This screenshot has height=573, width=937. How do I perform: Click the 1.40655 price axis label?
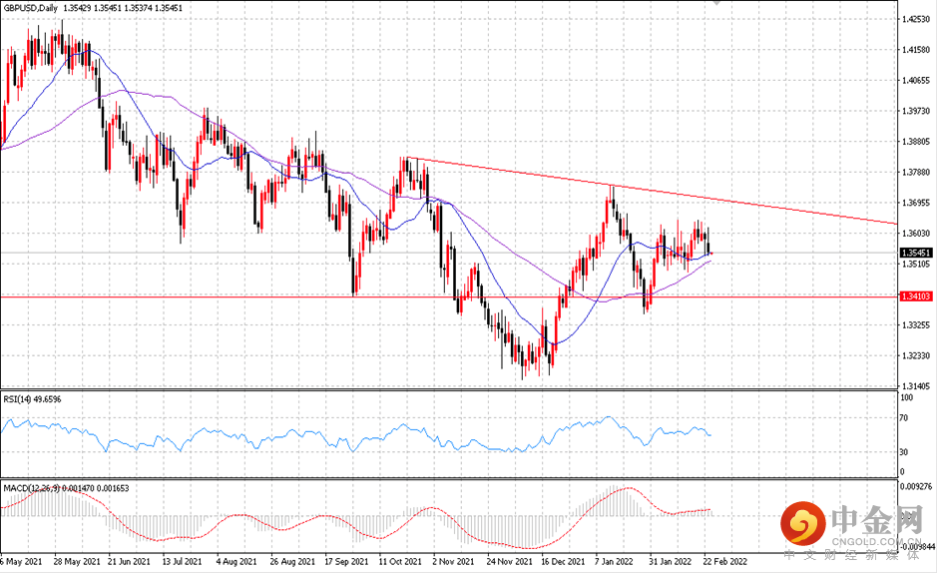click(915, 80)
